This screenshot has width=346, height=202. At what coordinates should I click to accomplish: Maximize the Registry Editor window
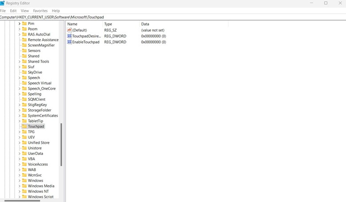[x=326, y=3]
